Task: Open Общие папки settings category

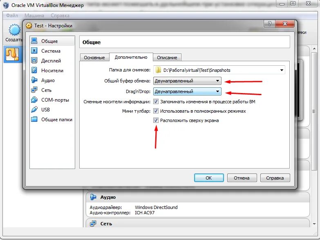Action: point(52,120)
